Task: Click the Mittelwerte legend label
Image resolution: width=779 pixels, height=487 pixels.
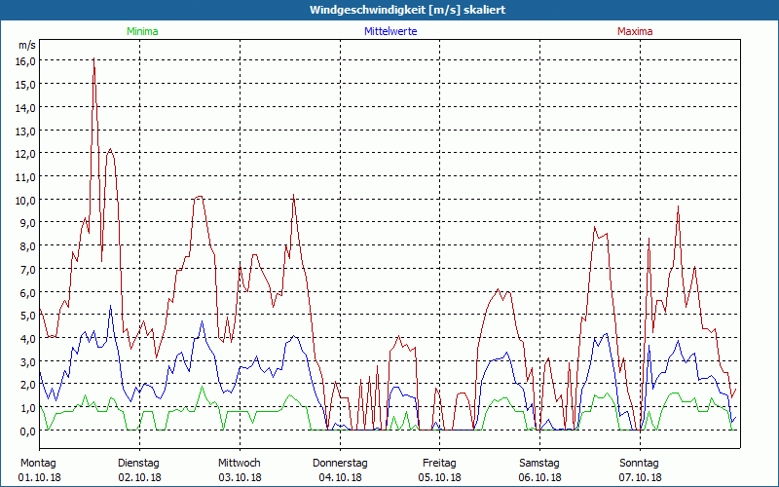Action: (389, 31)
